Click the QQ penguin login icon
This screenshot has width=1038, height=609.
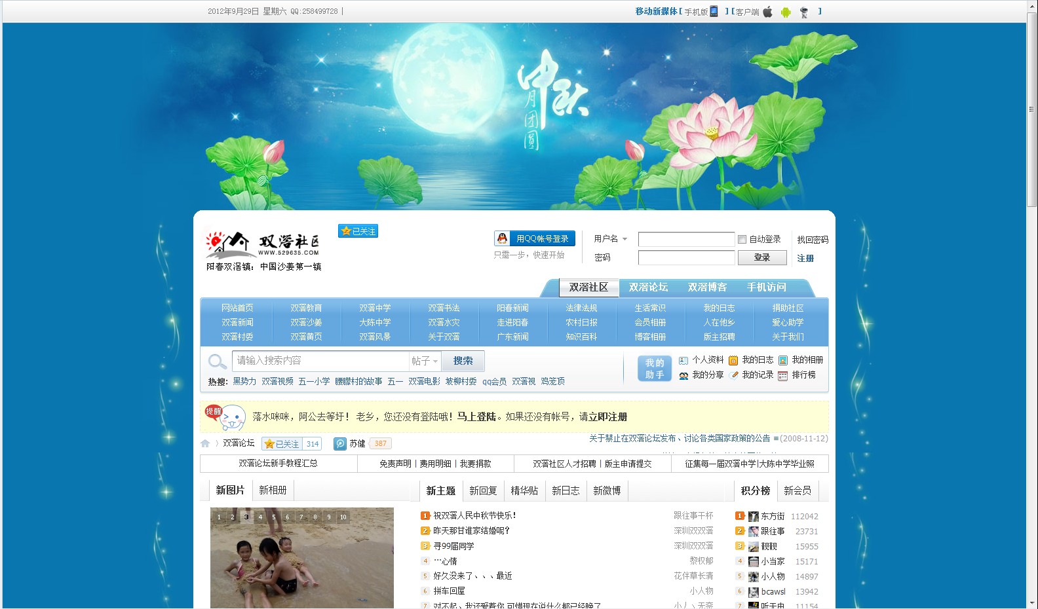(x=502, y=238)
